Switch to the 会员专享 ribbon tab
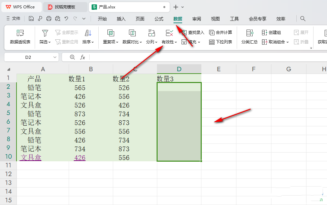The width and height of the screenshot is (327, 205). click(x=258, y=19)
